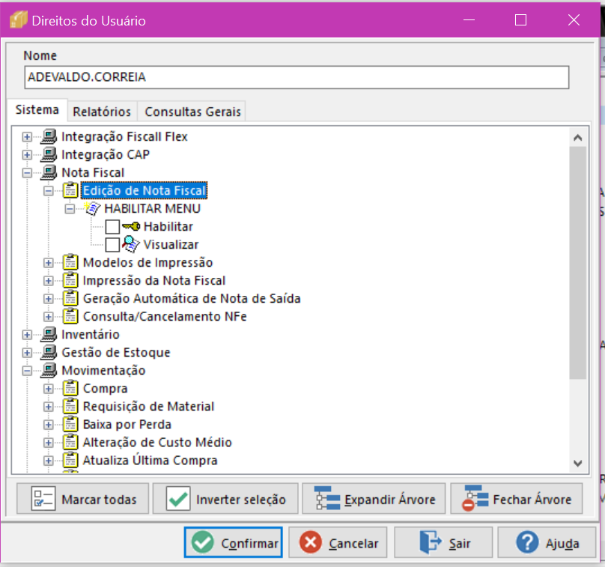
Task: Click the Marcar todas button
Action: point(82,499)
